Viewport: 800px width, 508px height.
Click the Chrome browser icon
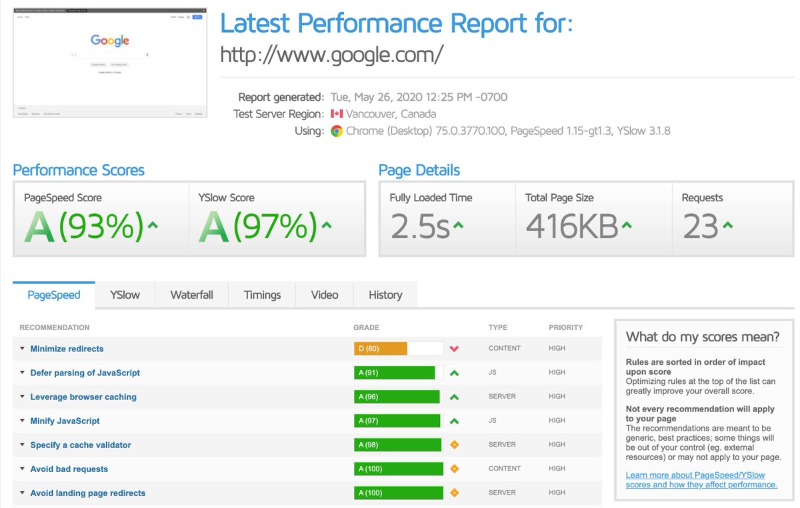[x=337, y=131]
